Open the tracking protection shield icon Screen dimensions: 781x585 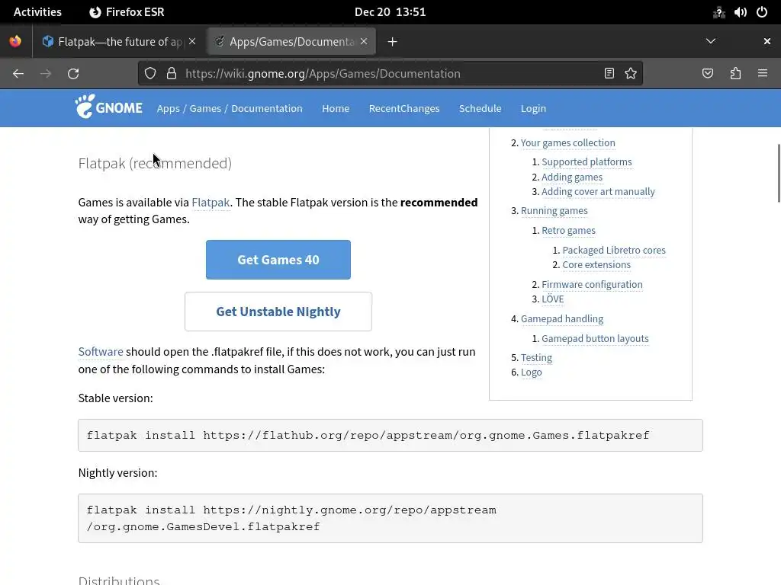[x=150, y=74]
